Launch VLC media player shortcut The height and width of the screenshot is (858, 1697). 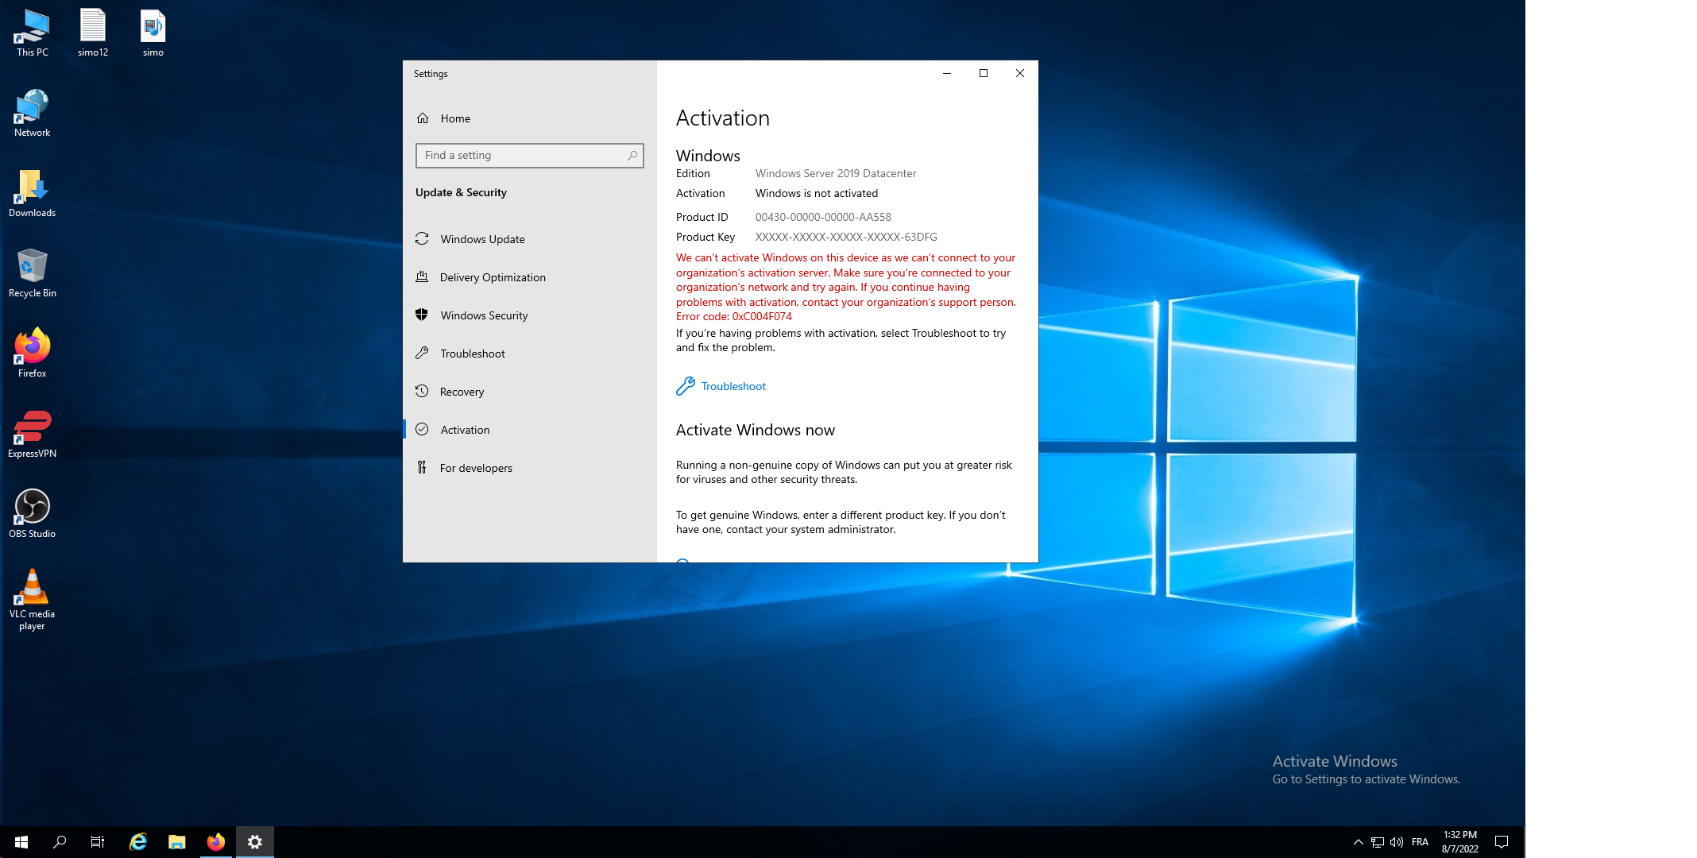tap(32, 600)
